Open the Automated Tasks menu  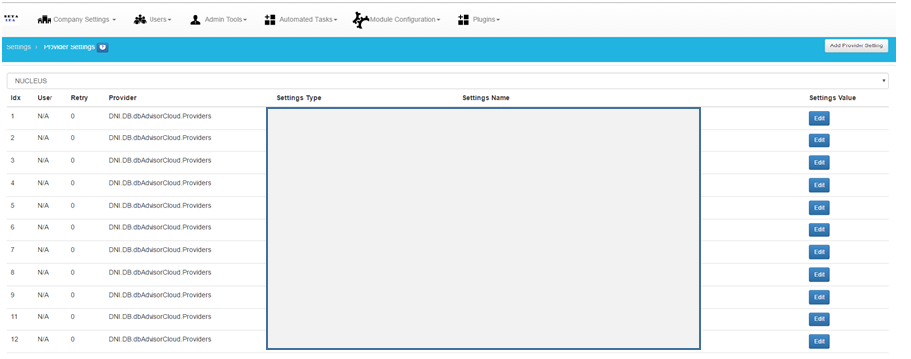(x=308, y=20)
